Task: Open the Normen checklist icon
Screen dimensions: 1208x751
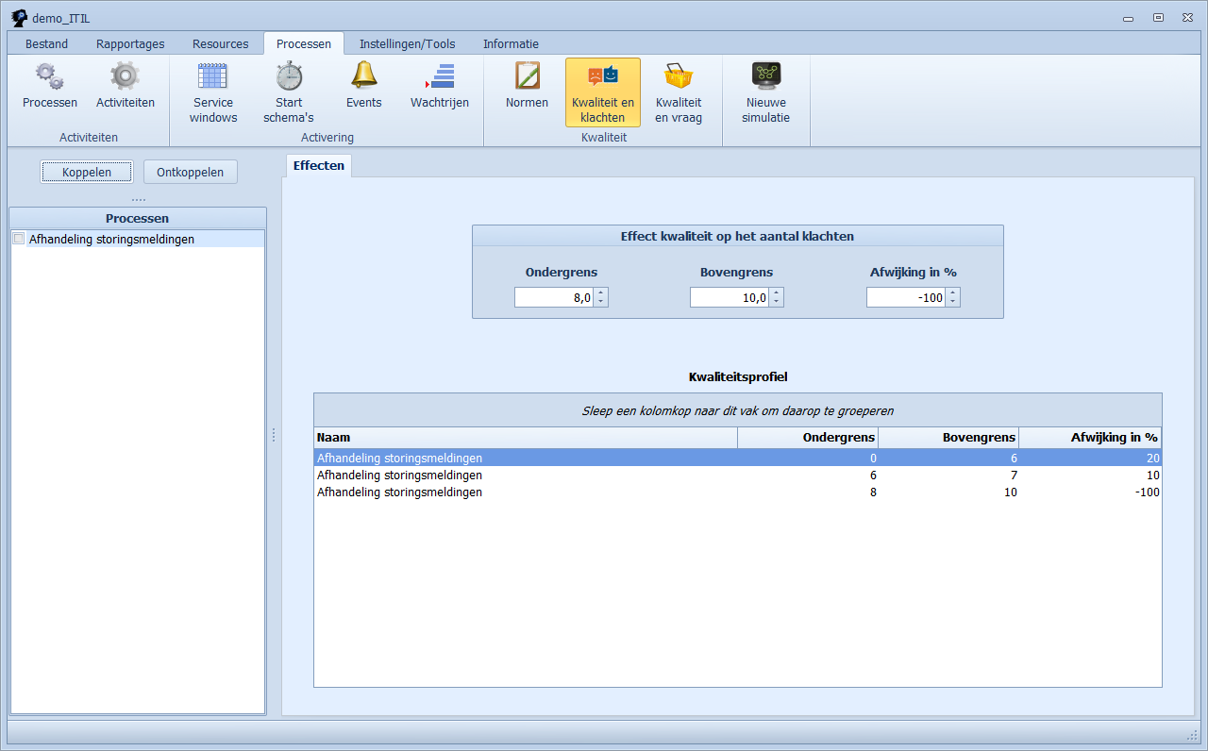Action: click(527, 76)
